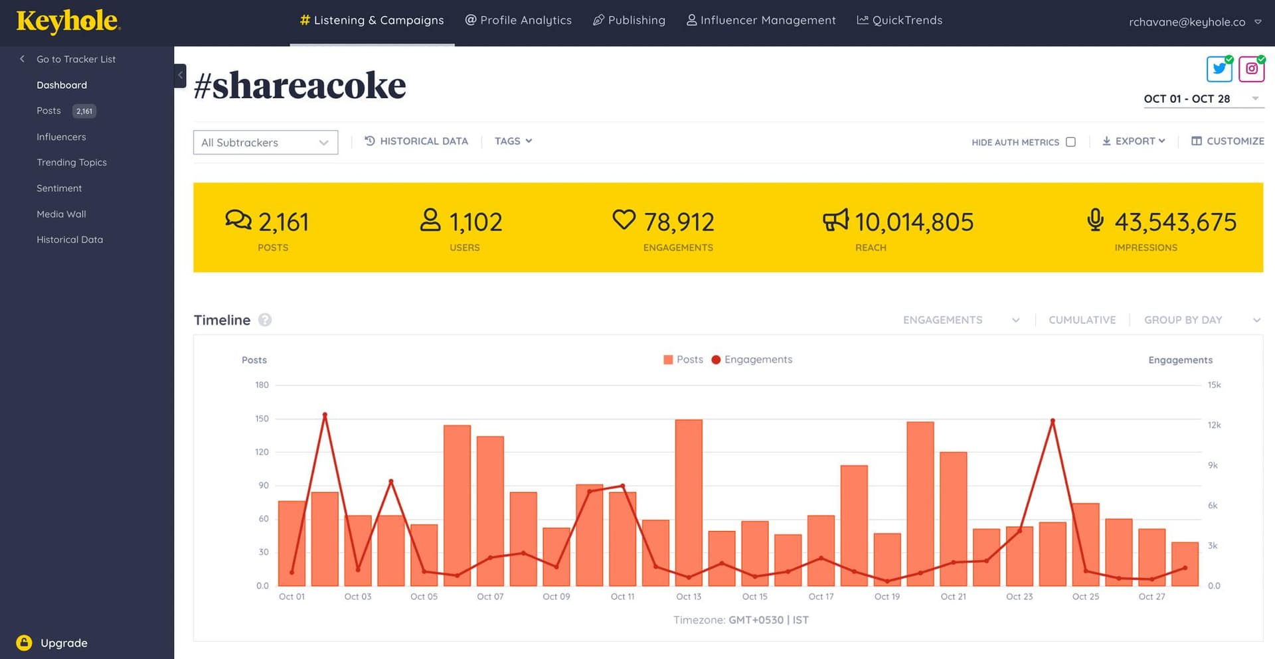
Task: Open the All Subtrackers dropdown
Action: click(265, 142)
